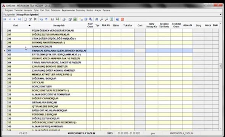Jump to last record using toolbar arrow
Viewport: 225px width, 137px height.
19,19
